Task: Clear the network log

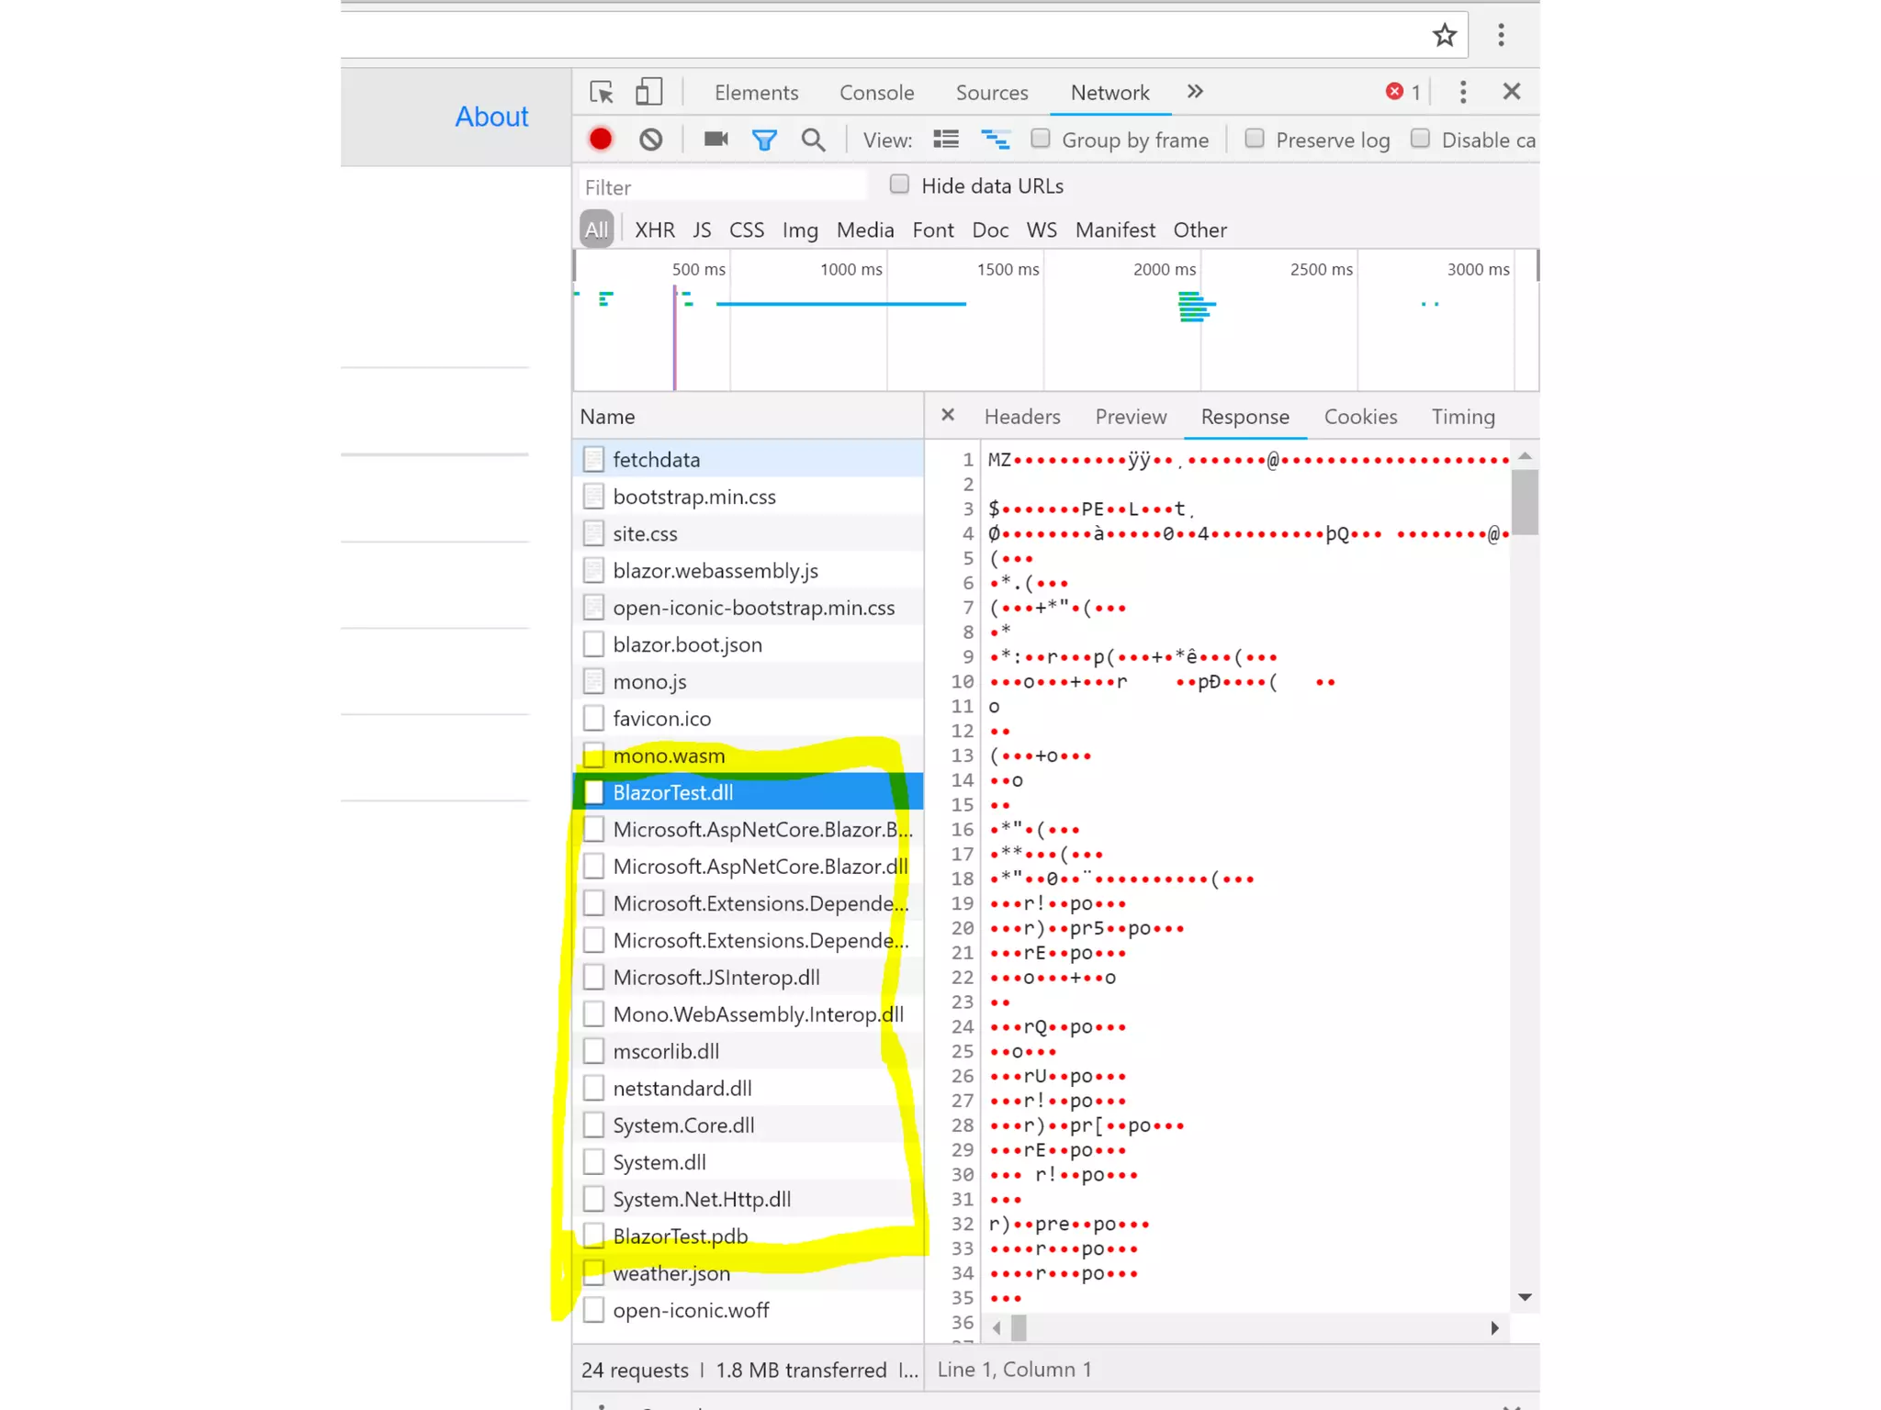Action: click(651, 140)
